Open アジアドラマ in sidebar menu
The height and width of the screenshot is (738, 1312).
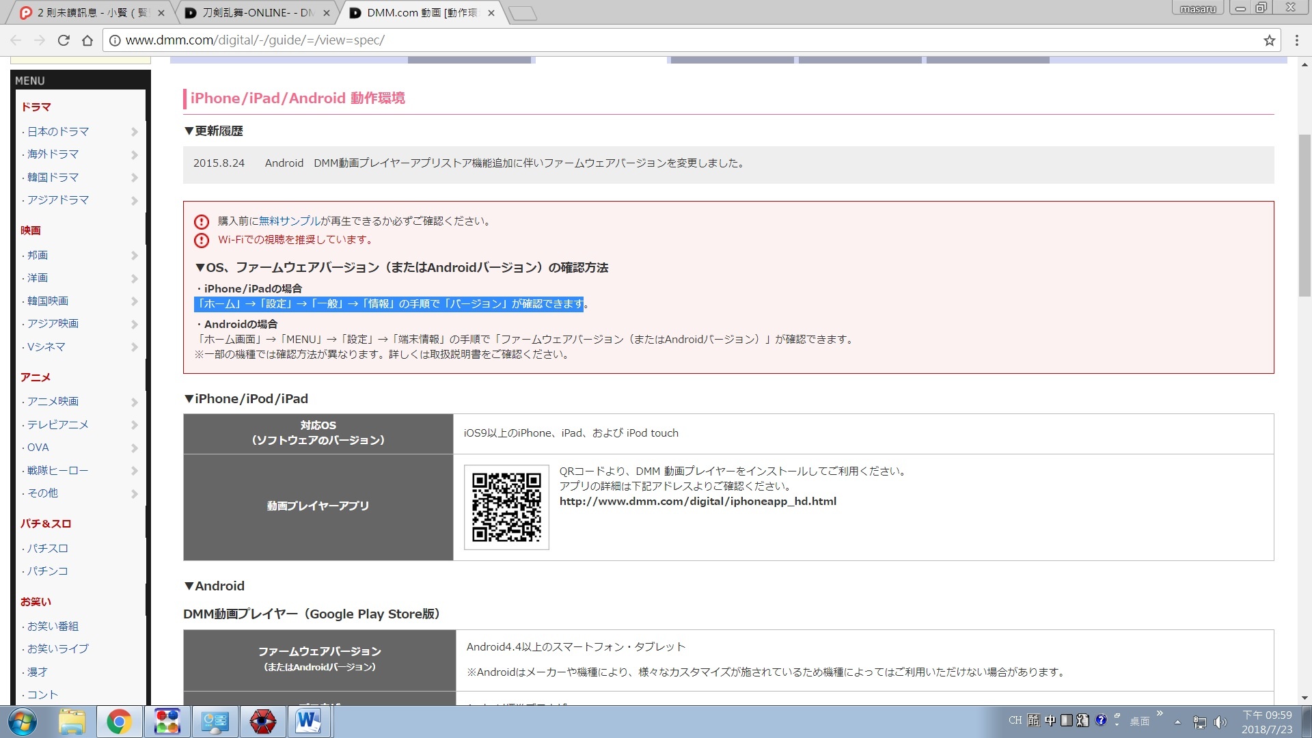pyautogui.click(x=58, y=200)
